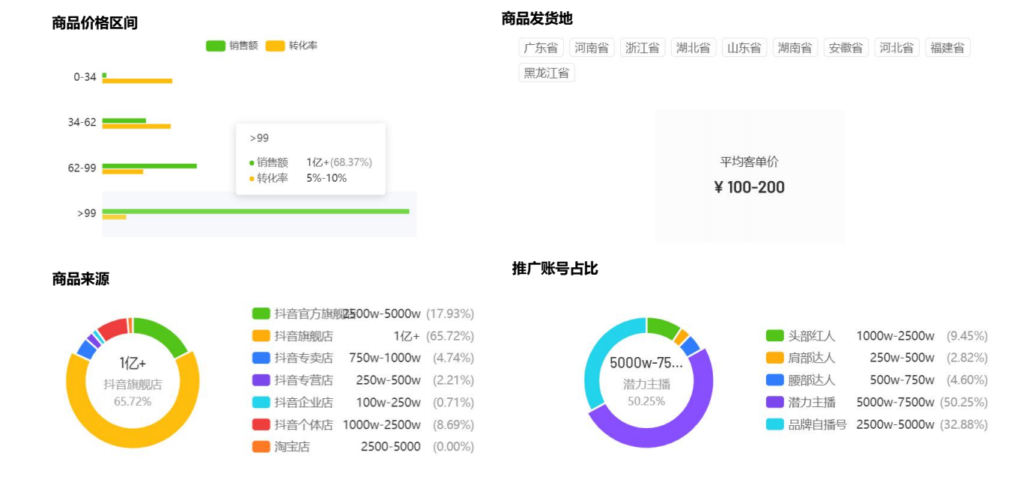Click the 抖音个体店 red legend marker
The height and width of the screenshot is (491, 1035).
coord(260,424)
